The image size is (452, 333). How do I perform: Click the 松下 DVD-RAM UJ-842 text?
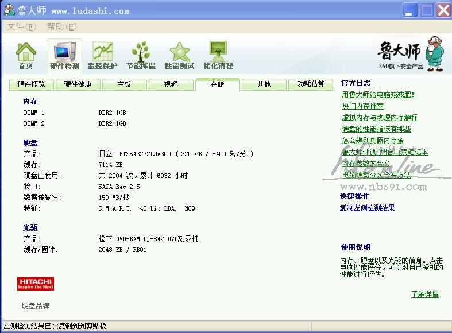148,239
